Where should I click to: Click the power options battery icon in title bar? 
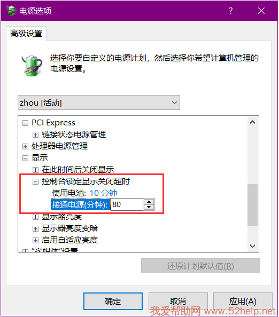11,11
